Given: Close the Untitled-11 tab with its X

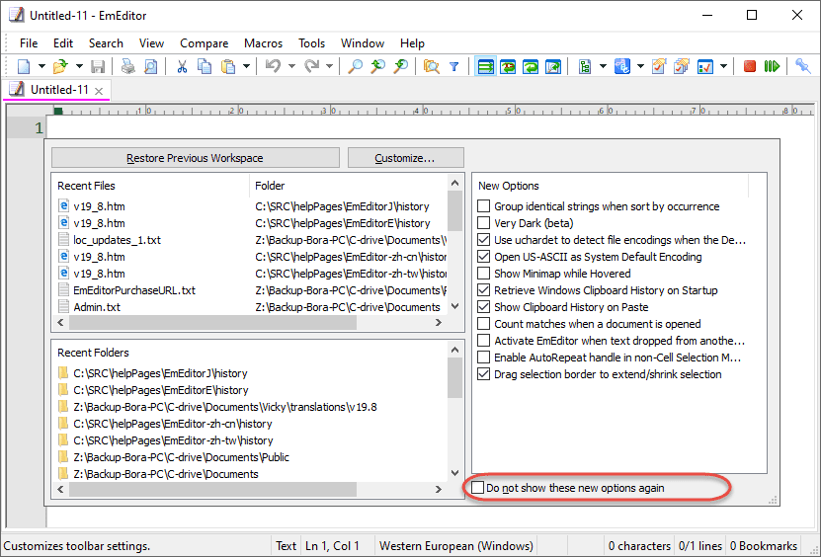Looking at the screenshot, I should tap(99, 91).
